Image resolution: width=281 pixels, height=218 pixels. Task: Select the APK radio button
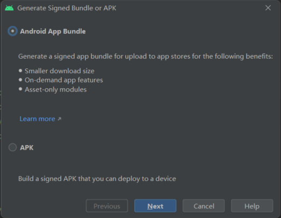click(12, 147)
